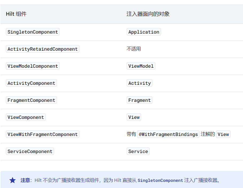The height and width of the screenshot is (188, 243).
Task: Click the Service code chip
Action: pyautogui.click(x=138, y=151)
